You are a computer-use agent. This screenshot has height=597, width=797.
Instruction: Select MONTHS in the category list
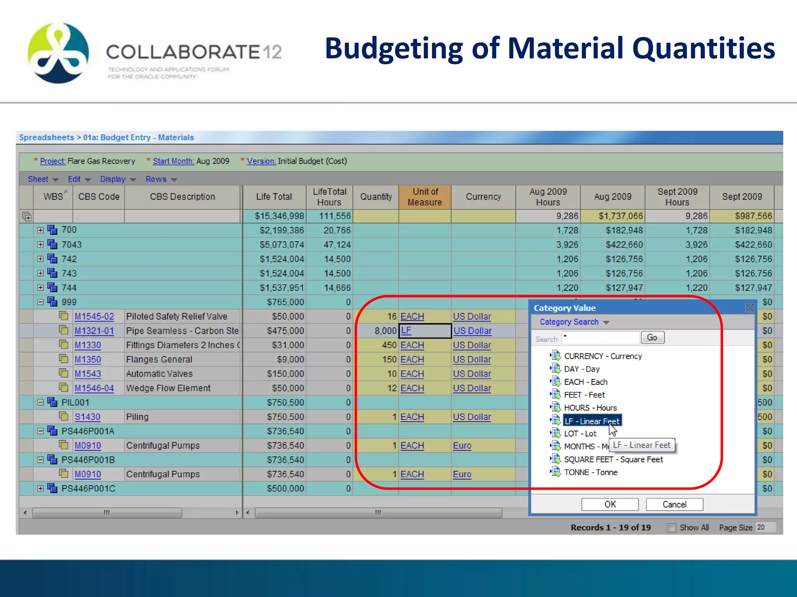coord(586,446)
